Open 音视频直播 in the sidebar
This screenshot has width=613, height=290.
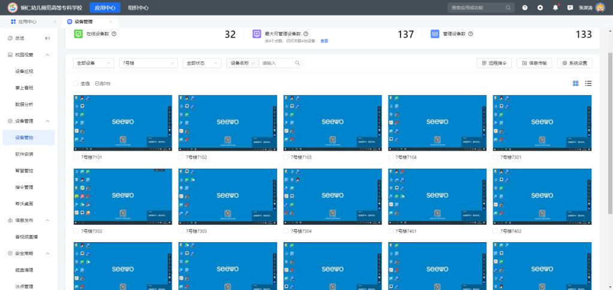click(26, 237)
